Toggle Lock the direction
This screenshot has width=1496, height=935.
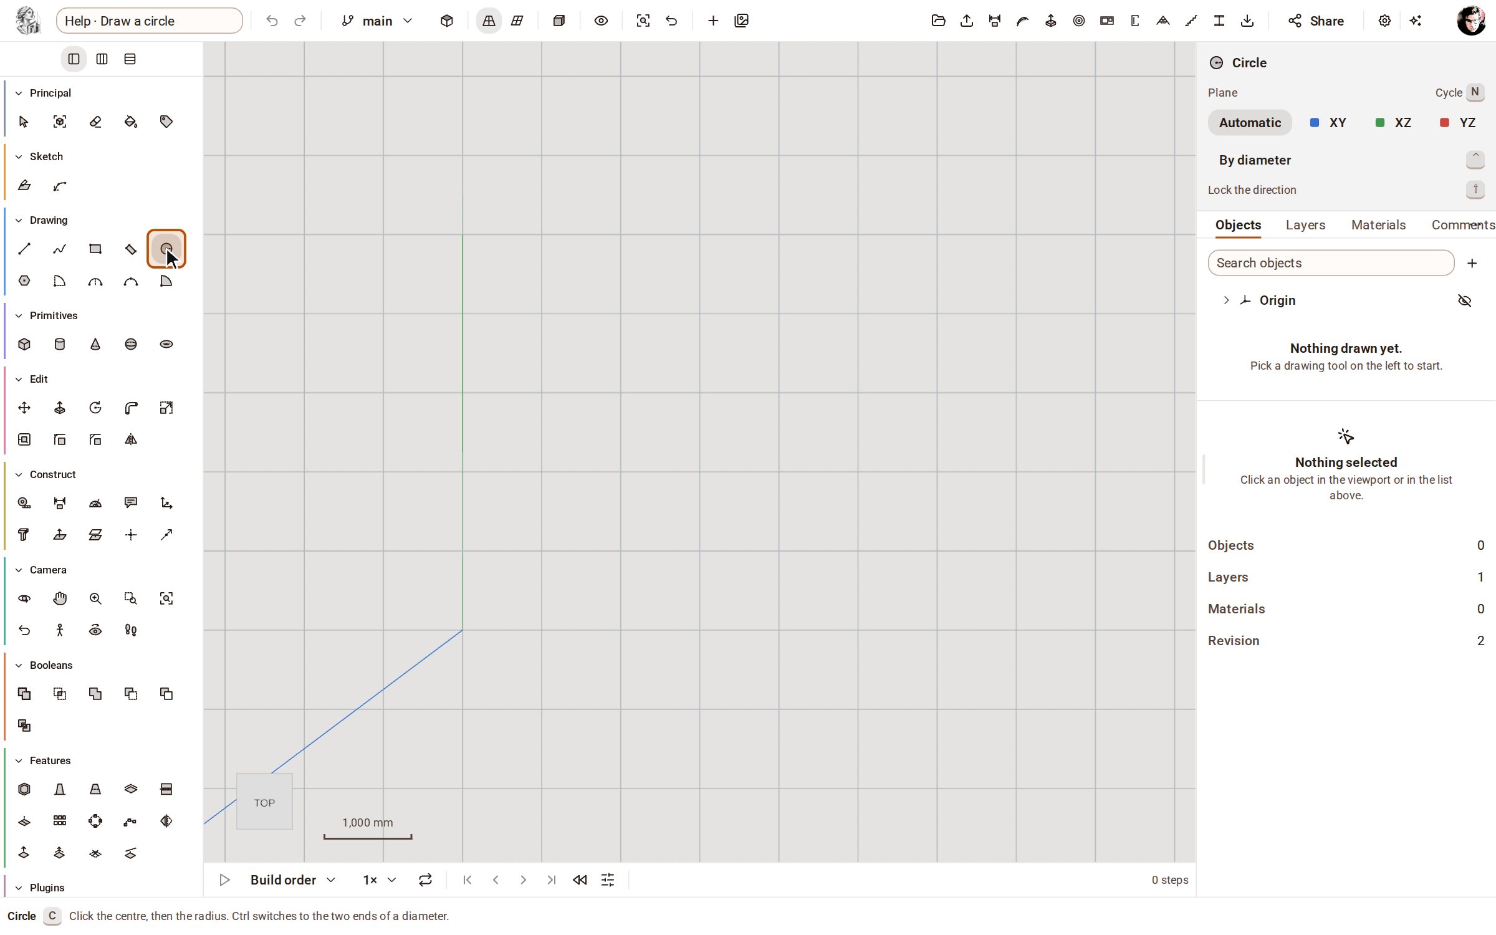coord(1346,190)
